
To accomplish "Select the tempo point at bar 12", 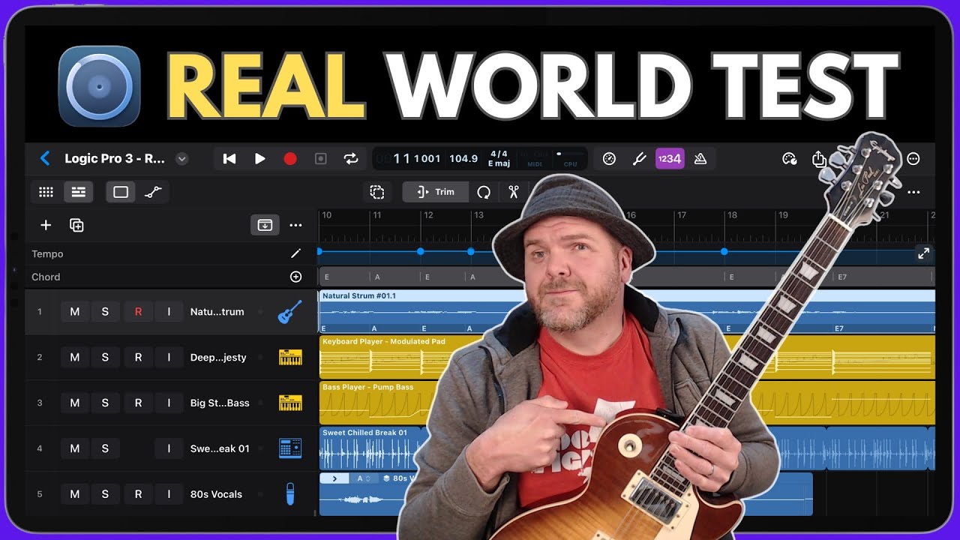I will (x=420, y=251).
